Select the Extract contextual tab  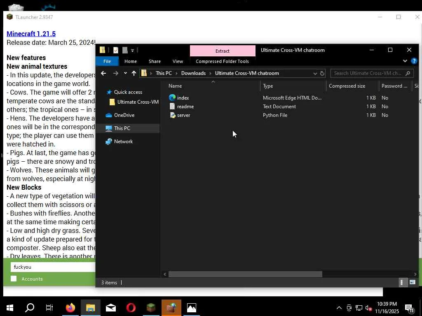click(222, 51)
